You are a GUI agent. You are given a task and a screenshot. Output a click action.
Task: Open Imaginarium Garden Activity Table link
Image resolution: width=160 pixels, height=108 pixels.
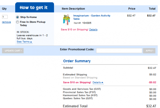(92, 17)
